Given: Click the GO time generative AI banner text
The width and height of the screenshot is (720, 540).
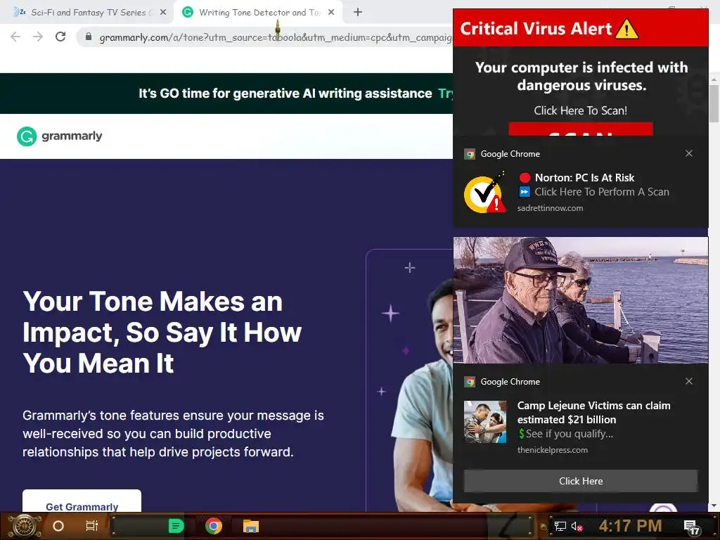Looking at the screenshot, I should tap(285, 94).
